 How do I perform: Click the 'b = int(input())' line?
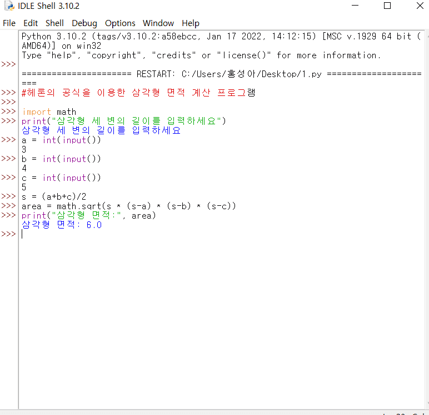click(x=61, y=159)
